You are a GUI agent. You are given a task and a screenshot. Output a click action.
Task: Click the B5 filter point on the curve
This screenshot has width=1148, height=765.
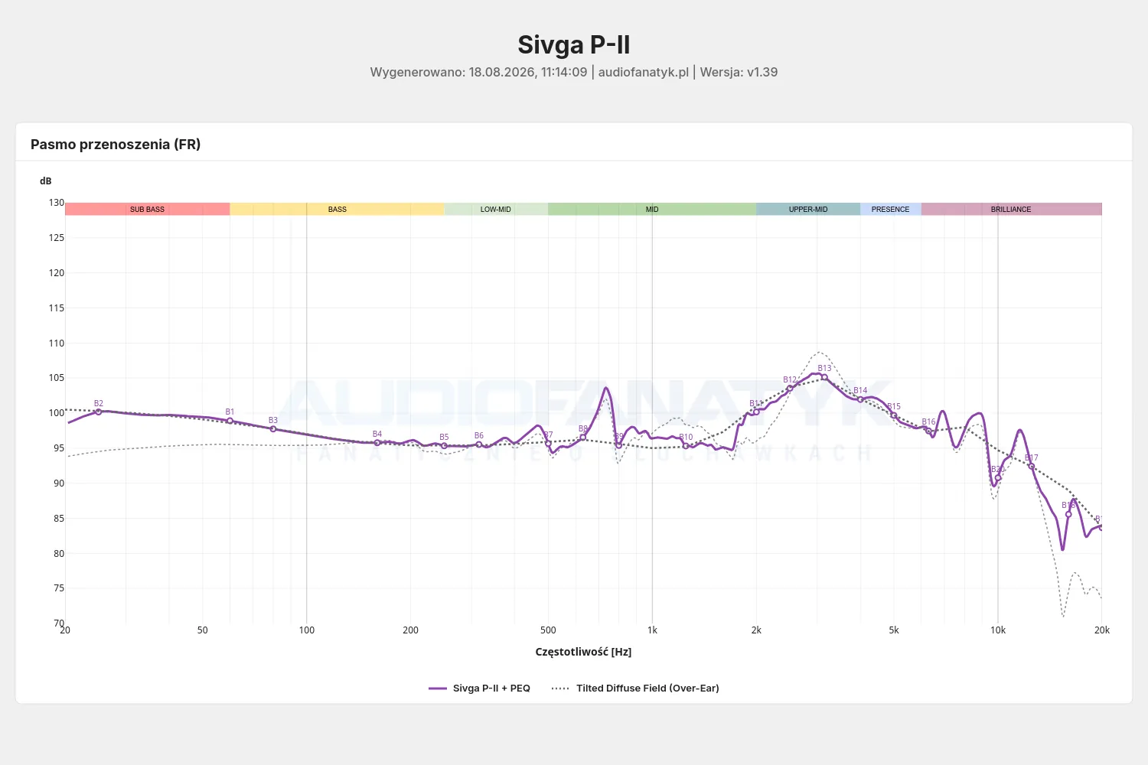[x=444, y=446]
